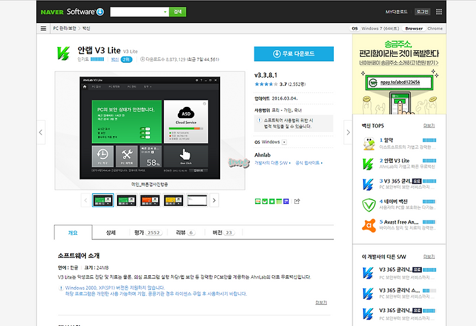The image size is (476, 326).
Task: Open Avast Free Antivirus icon
Action: point(369,226)
